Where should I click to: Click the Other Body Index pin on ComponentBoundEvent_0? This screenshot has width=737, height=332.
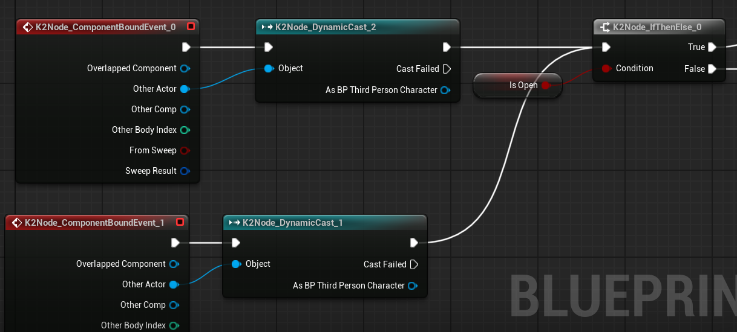tap(185, 130)
